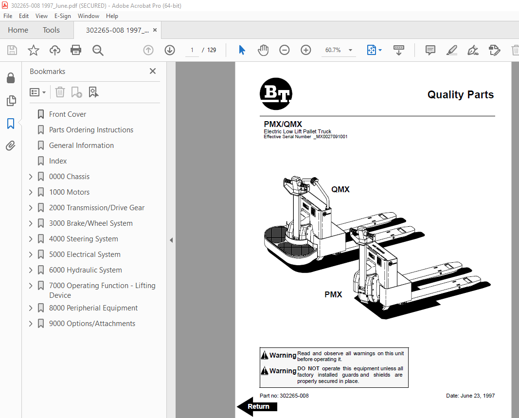The image size is (519, 418).
Task: Expand 6000 Hydraulic System bookmark
Action: pyautogui.click(x=31, y=270)
